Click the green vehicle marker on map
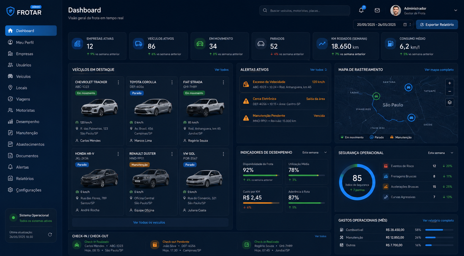464x256 pixels. click(376, 96)
